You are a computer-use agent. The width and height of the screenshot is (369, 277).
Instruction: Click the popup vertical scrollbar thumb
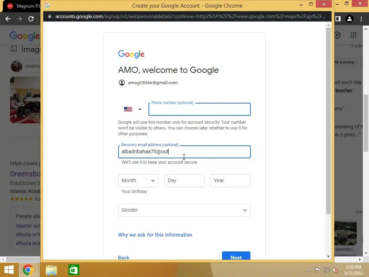329,121
